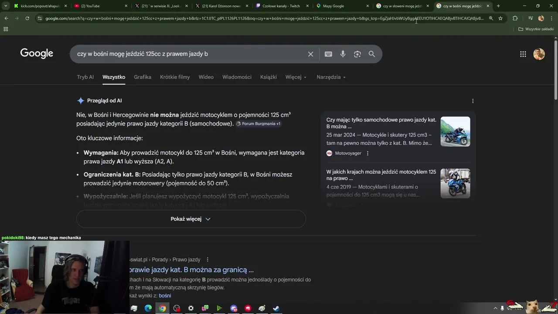
Task: Open the Forum Burgmania +1 source chip
Action: click(x=258, y=124)
